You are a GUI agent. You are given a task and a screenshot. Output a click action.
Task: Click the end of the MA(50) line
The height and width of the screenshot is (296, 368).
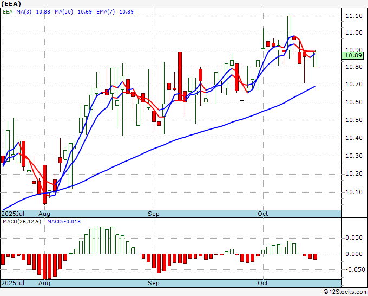(315, 87)
